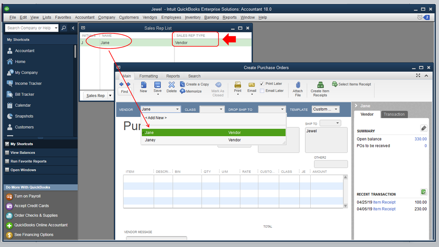Viewport: 439px width, 247px height.
Task: Open the Vendors menu
Action: coord(150,18)
